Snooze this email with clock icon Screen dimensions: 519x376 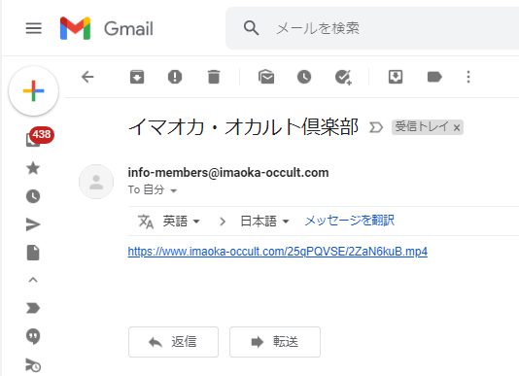tap(304, 77)
